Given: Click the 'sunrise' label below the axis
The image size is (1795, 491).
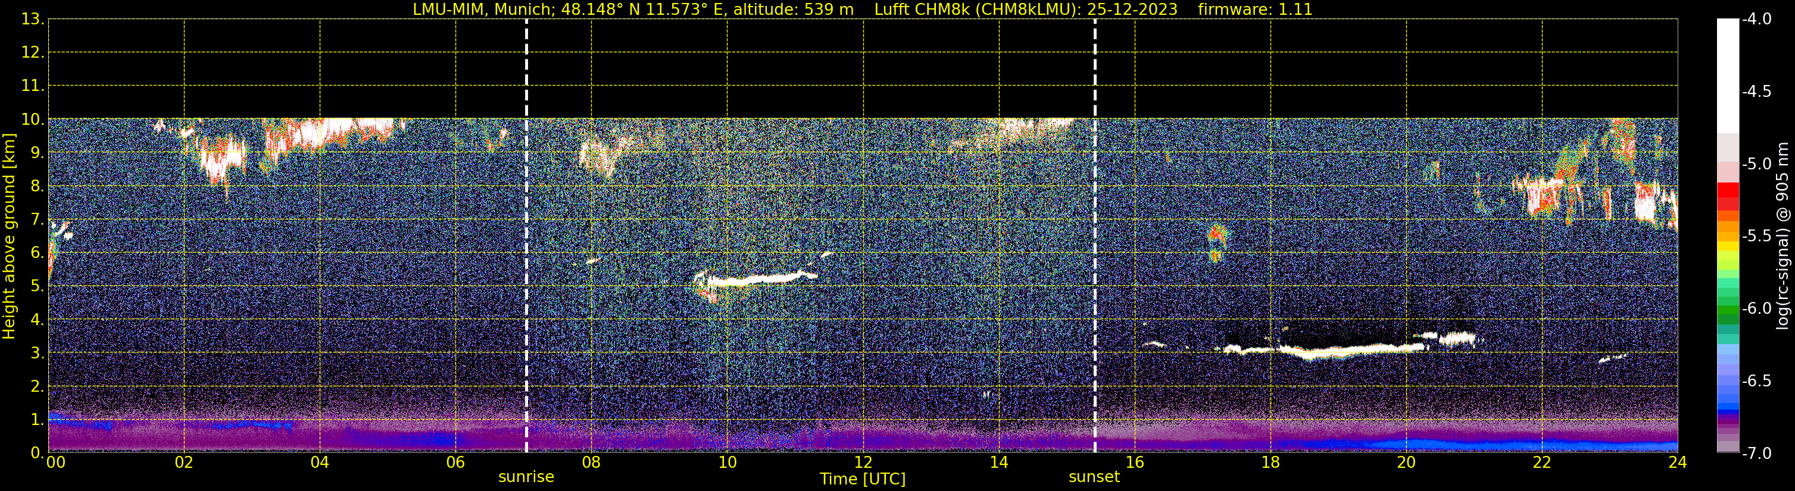Looking at the screenshot, I should click(526, 477).
